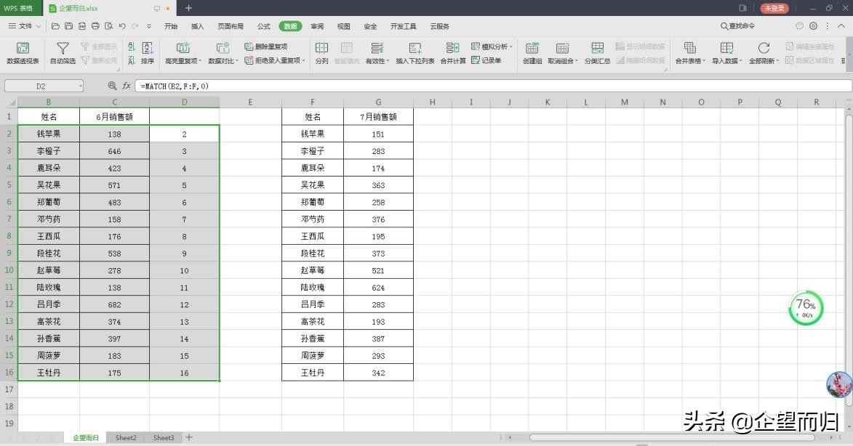
Task: Sort descending with the Z-A icon
Action: tap(131, 60)
